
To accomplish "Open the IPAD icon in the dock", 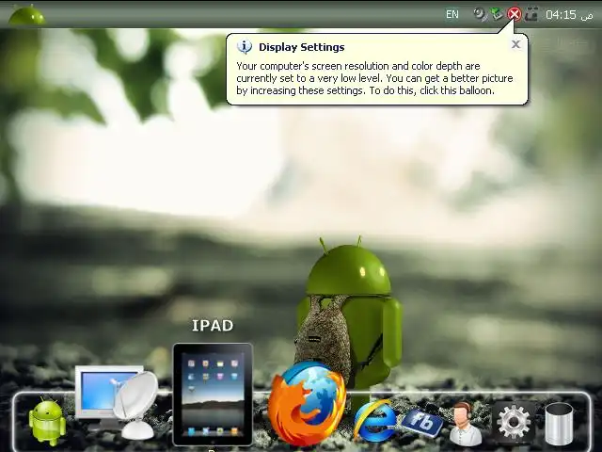I will [214, 395].
